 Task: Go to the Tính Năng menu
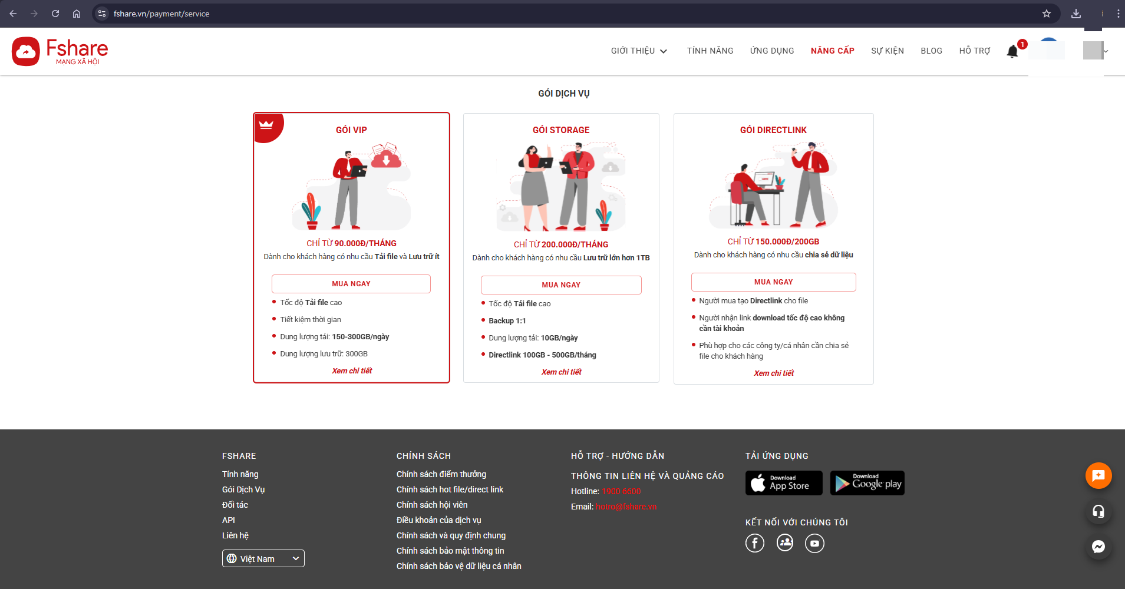(x=710, y=51)
